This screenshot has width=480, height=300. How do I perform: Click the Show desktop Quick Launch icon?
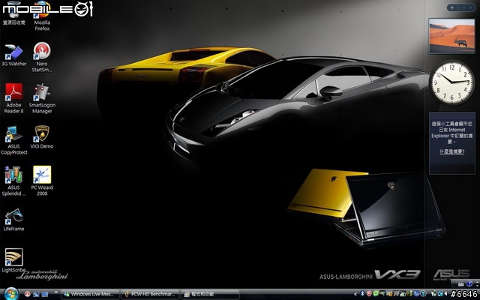tap(45, 294)
